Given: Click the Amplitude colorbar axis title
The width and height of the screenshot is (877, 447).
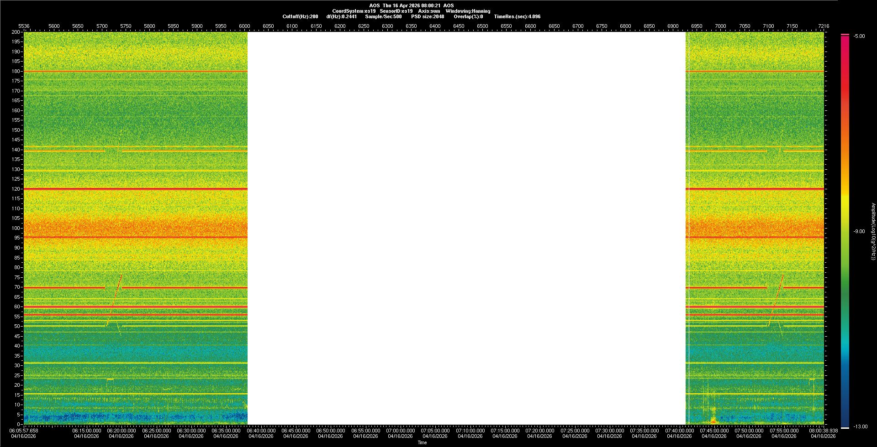Looking at the screenshot, I should (x=873, y=231).
